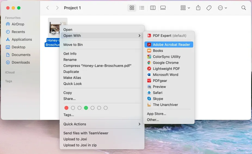Image resolution: width=252 pixels, height=154 pixels.
Task: Click the Favourites sidebar heading
Action: [x=13, y=18]
